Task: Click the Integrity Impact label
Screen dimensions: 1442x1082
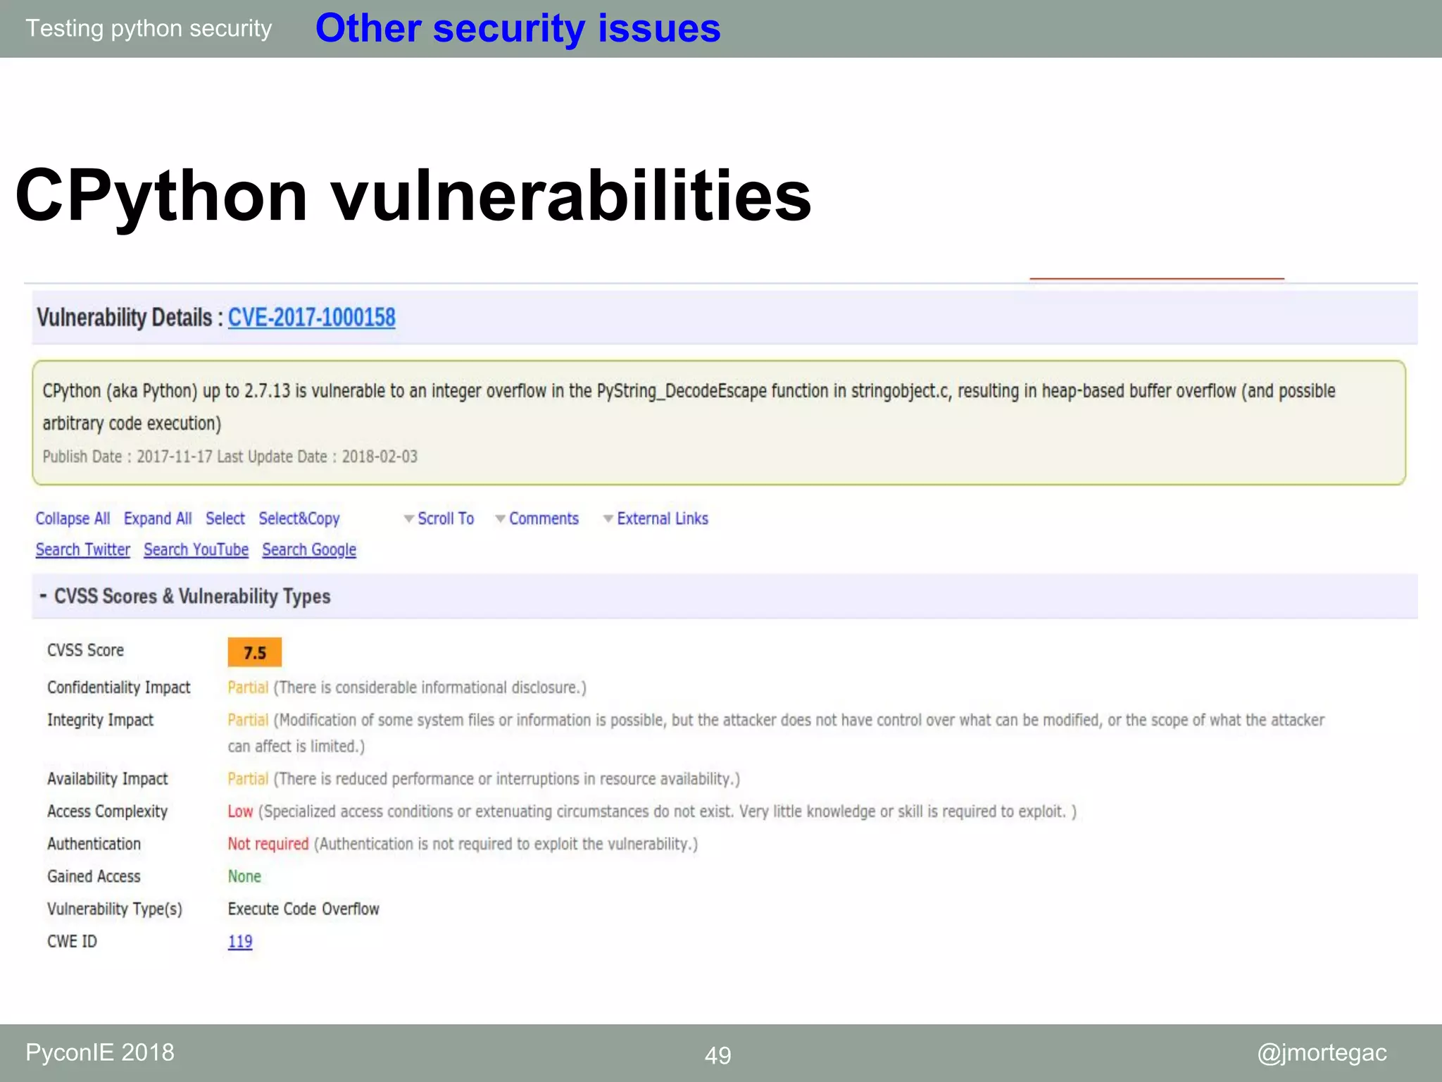Action: (100, 720)
